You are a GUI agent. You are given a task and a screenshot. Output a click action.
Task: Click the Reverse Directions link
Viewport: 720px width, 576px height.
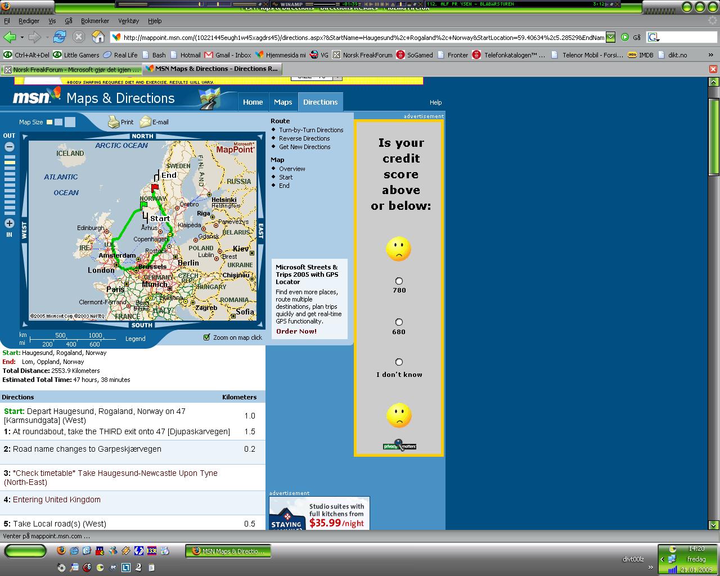[304, 138]
